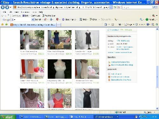
Task: Click the contact seller link
Action: tap(120, 52)
